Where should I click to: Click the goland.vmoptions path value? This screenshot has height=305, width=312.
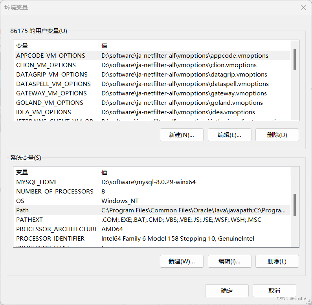pos(182,102)
